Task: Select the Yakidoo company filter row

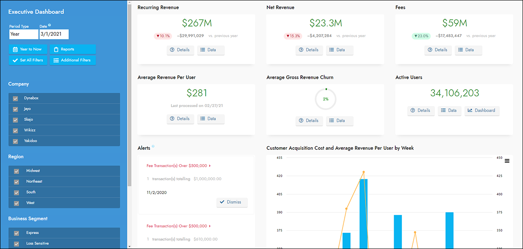Action: [64, 141]
